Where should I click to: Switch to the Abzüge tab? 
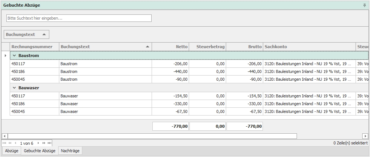(11, 151)
